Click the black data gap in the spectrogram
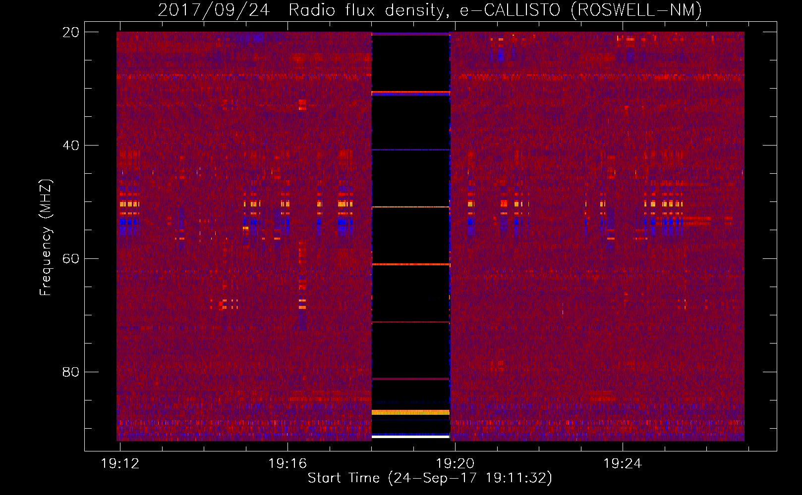The height and width of the screenshot is (495, 802). coord(410,236)
